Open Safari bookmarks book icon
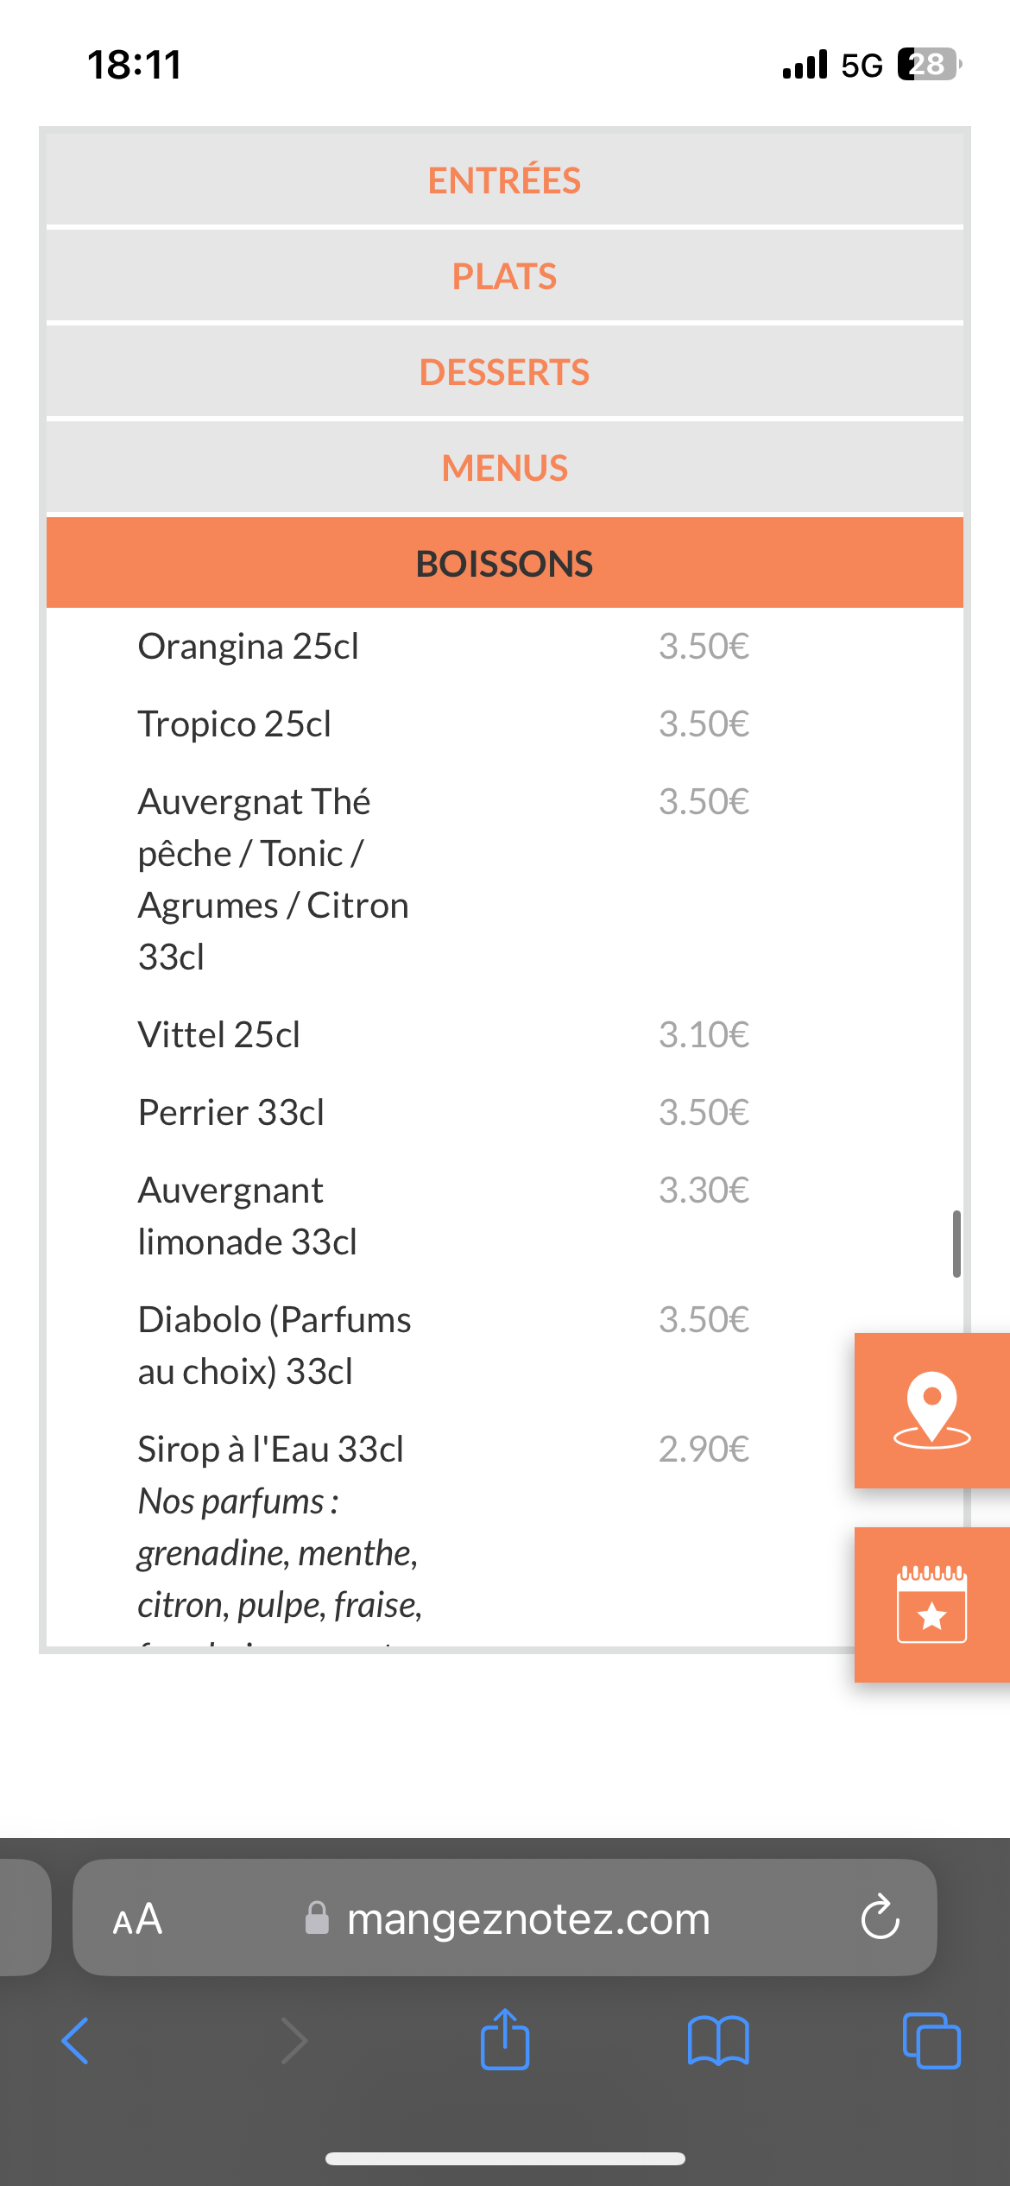Image resolution: width=1010 pixels, height=2186 pixels. pos(718,2042)
